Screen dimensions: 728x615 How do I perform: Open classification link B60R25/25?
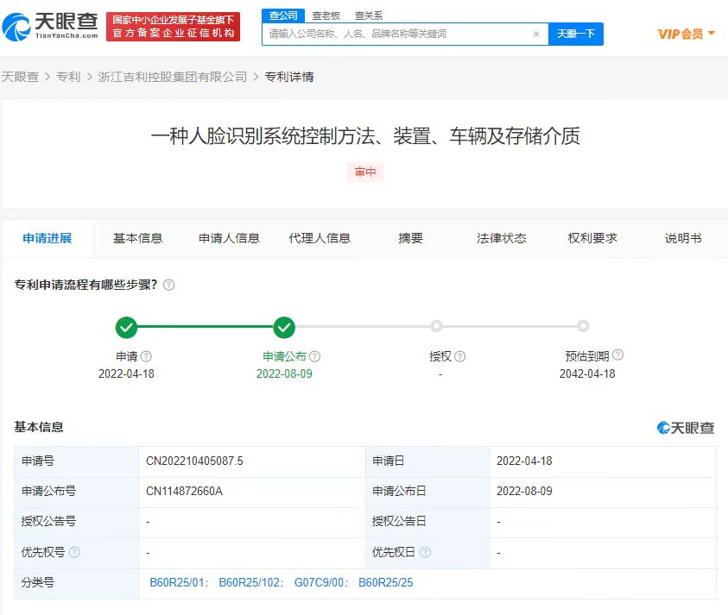385,582
